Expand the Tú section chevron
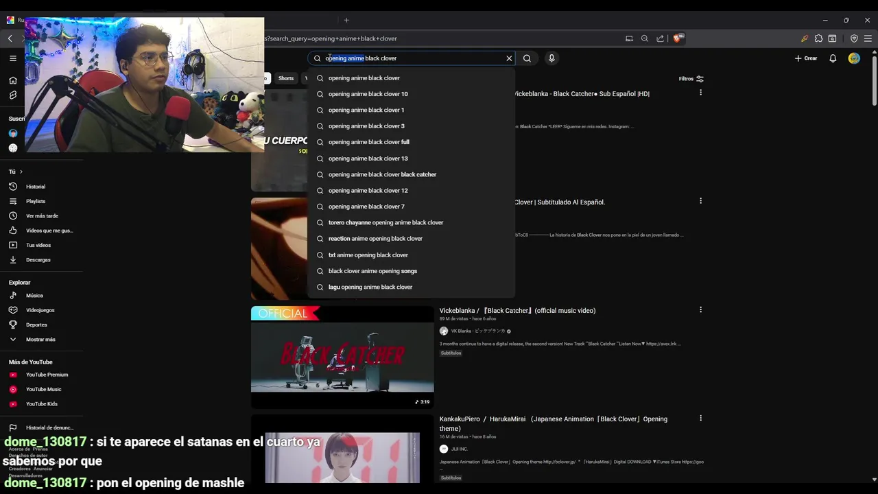The width and height of the screenshot is (878, 494). pyautogui.click(x=21, y=172)
